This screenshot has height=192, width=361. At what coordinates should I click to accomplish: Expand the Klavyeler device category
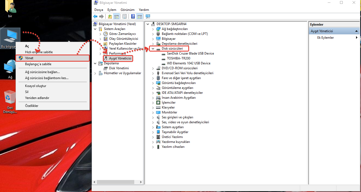(153, 107)
